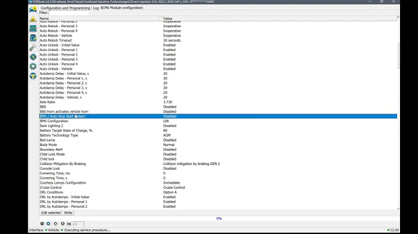Switch to Configuration and Programming tab

pyautogui.click(x=65, y=8)
